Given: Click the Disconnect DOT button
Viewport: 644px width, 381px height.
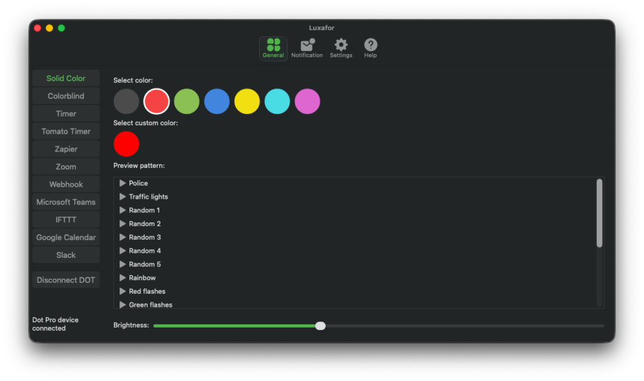Looking at the screenshot, I should coord(66,280).
